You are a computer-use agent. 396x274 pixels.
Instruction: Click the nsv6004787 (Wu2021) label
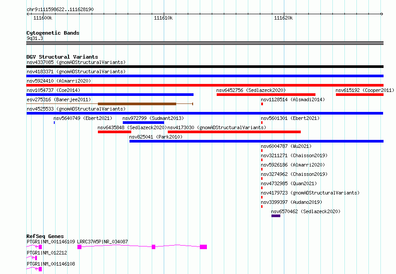coord(286,146)
